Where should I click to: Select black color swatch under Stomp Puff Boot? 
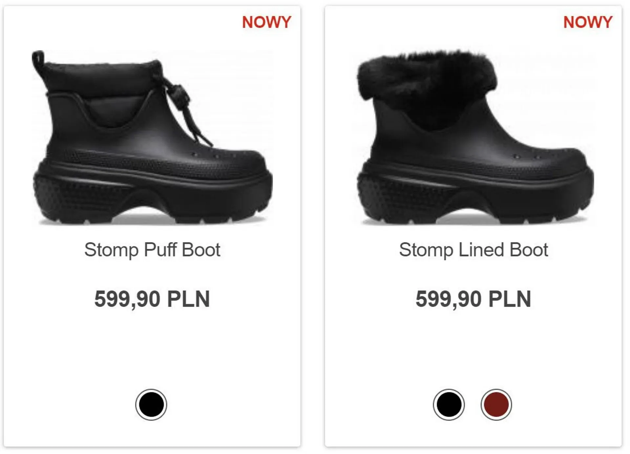click(x=151, y=404)
